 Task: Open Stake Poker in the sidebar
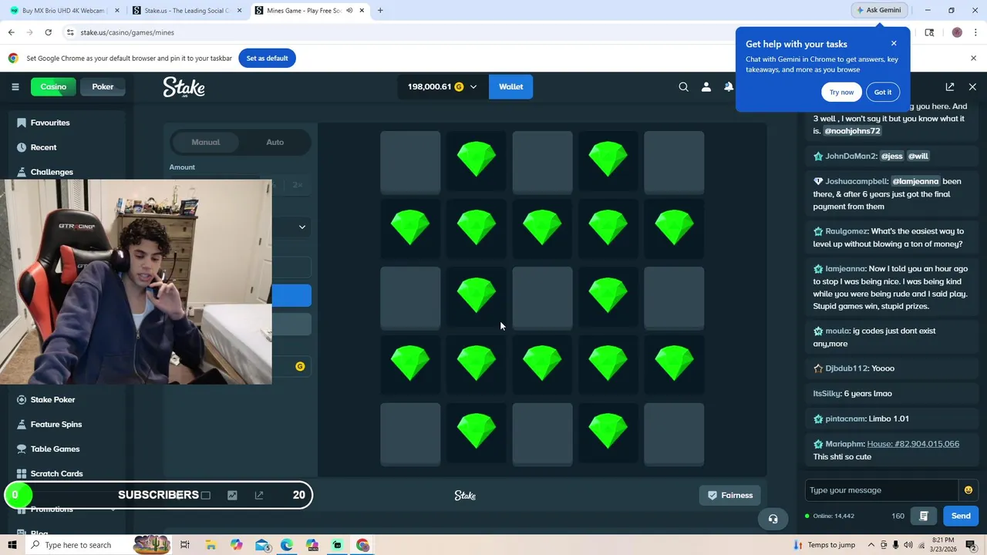(x=52, y=399)
